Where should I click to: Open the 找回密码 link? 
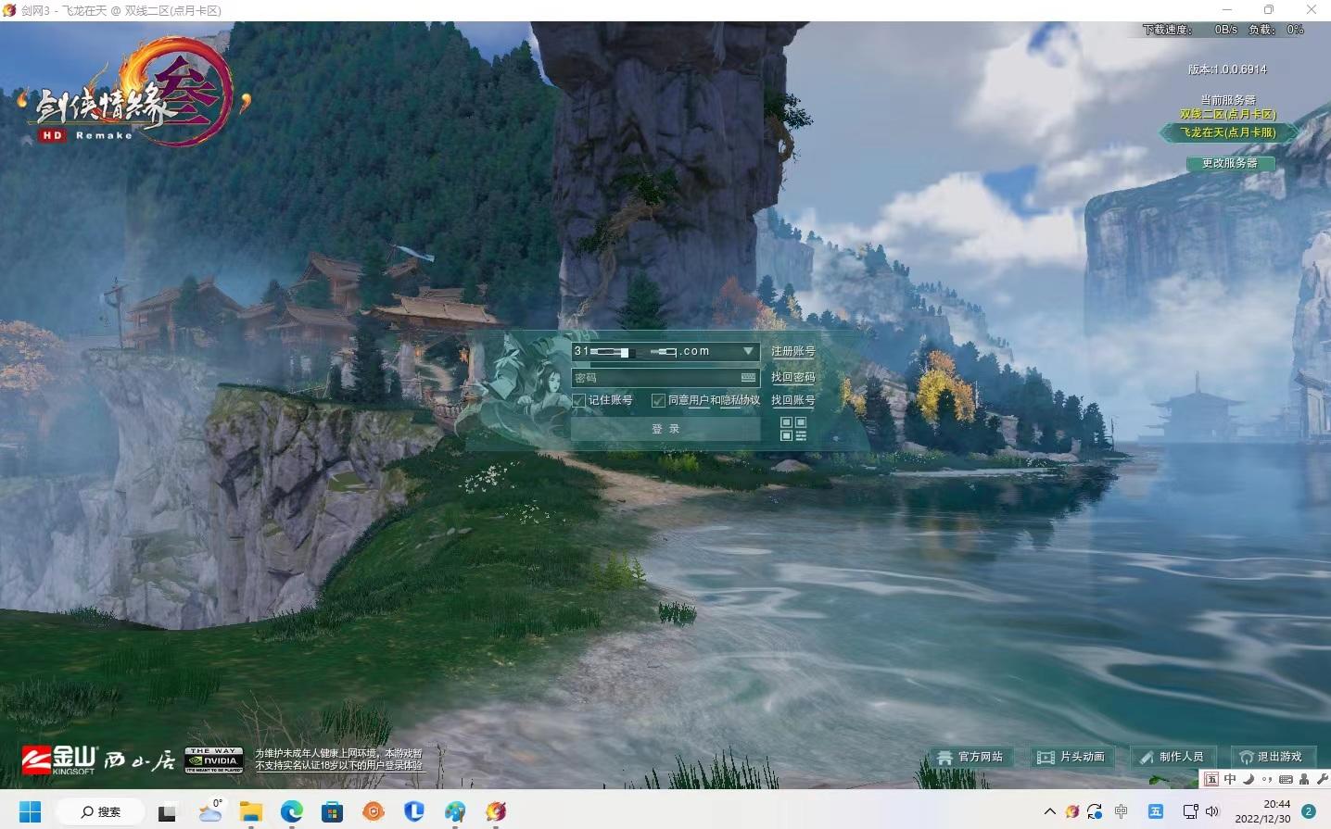(x=793, y=377)
